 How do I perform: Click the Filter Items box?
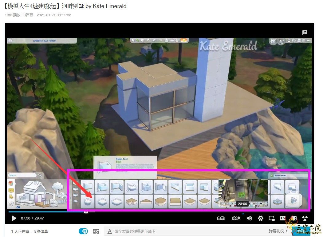[x=288, y=176]
